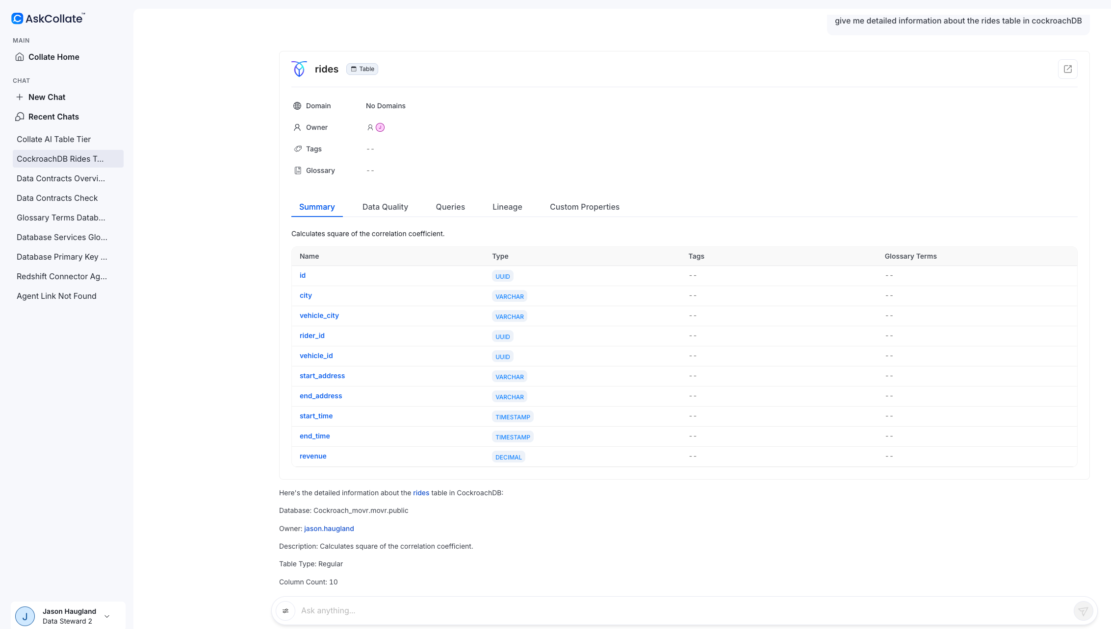Click the TIMESTAMP type badge for start_time
This screenshot has height=629, width=1111.
[513, 417]
